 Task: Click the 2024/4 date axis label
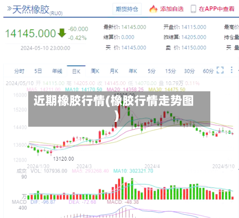(x=152, y=166)
